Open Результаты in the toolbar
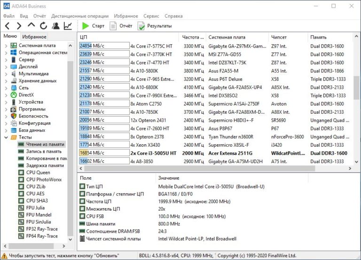Screen dimensions: 361x260 click(155, 26)
